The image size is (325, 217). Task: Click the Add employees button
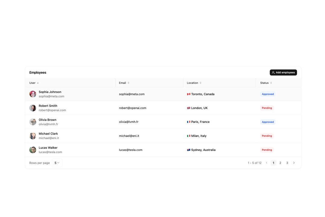(283, 73)
